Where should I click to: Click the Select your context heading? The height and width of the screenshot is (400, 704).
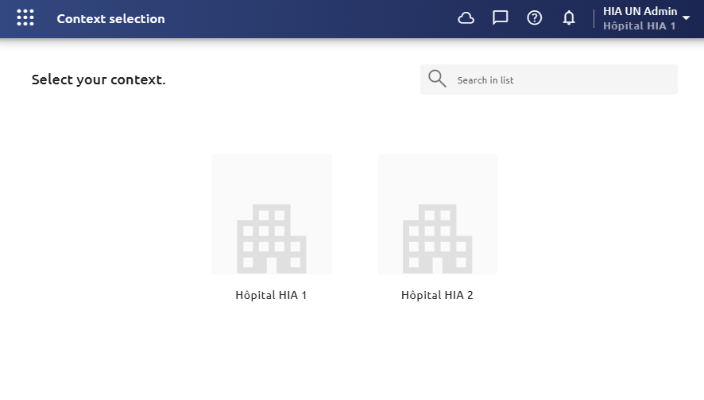click(99, 80)
